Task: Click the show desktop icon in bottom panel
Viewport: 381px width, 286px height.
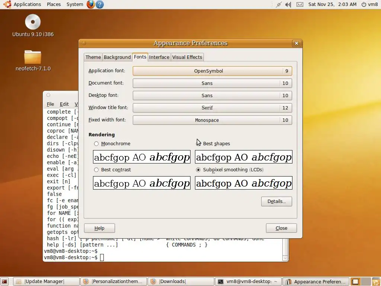Action: coord(4,282)
